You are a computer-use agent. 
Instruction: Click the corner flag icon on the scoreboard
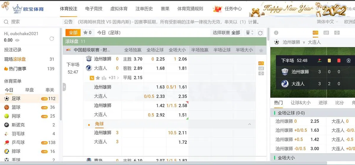[x=319, y=60]
